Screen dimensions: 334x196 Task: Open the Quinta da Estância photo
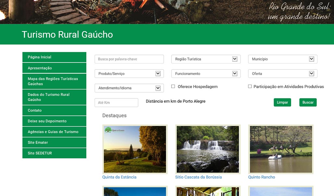tap(135, 149)
